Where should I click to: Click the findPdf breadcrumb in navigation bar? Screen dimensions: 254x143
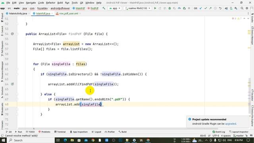coord(93,8)
